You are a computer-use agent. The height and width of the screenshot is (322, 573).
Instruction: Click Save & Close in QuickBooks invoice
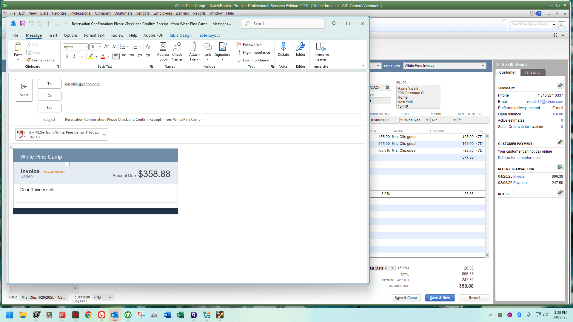point(406,298)
